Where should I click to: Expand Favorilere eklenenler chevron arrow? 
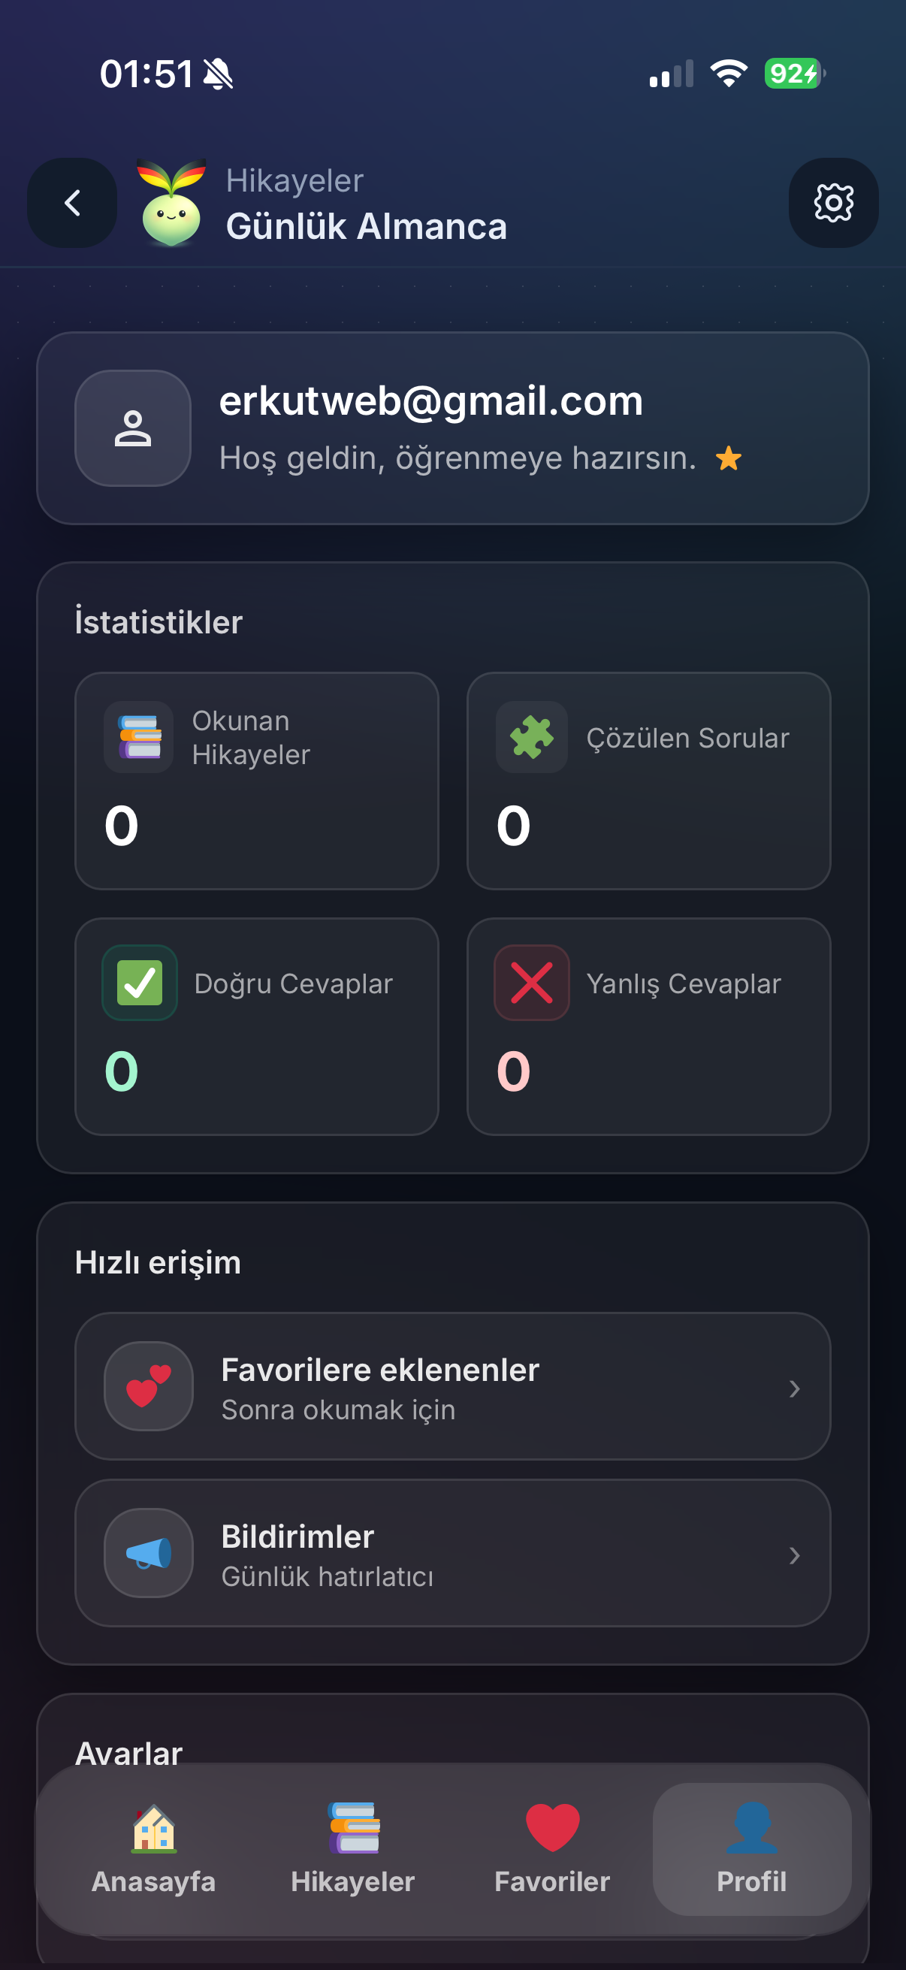tap(794, 1388)
